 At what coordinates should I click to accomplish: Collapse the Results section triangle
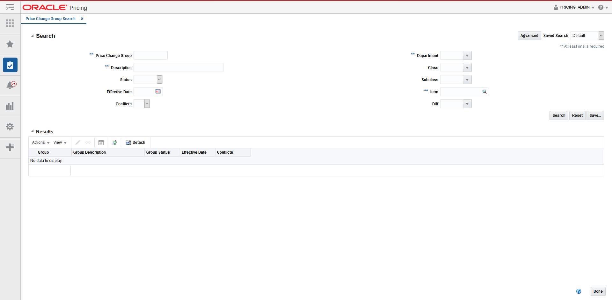(x=32, y=131)
